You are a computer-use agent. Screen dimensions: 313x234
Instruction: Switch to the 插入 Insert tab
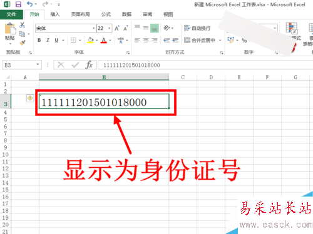55,14
